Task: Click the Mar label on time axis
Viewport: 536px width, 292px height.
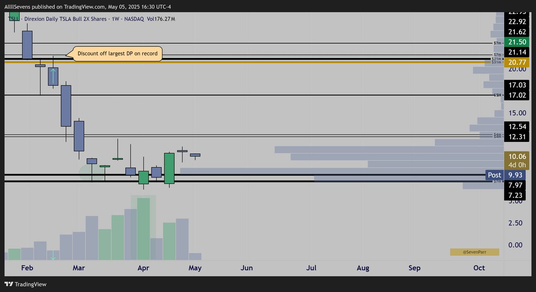Action: pyautogui.click(x=79, y=268)
